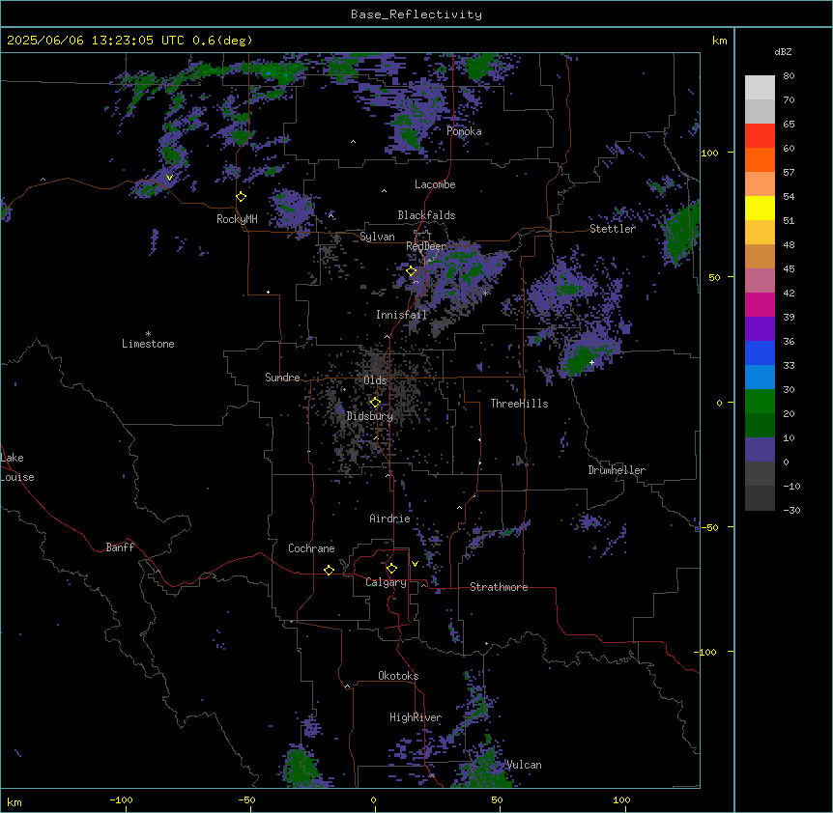Click the Base_Reflectivity title

click(416, 14)
